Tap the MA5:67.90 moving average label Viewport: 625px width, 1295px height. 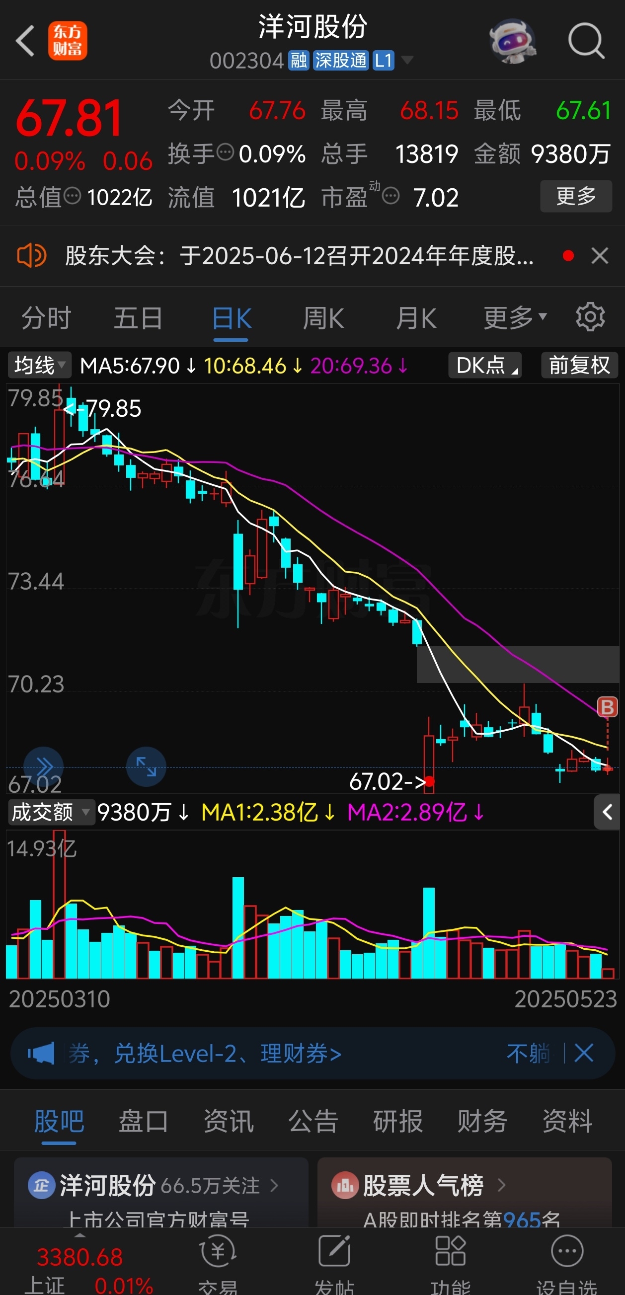click(x=129, y=366)
